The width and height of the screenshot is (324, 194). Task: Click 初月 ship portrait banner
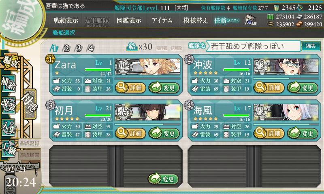(x=147, y=113)
